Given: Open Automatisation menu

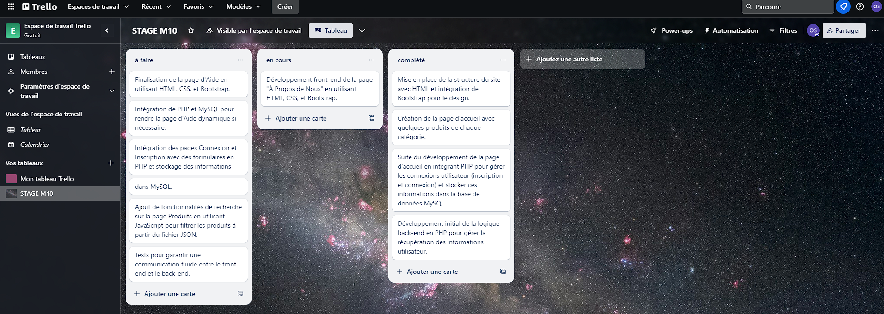Looking at the screenshot, I should 731,30.
